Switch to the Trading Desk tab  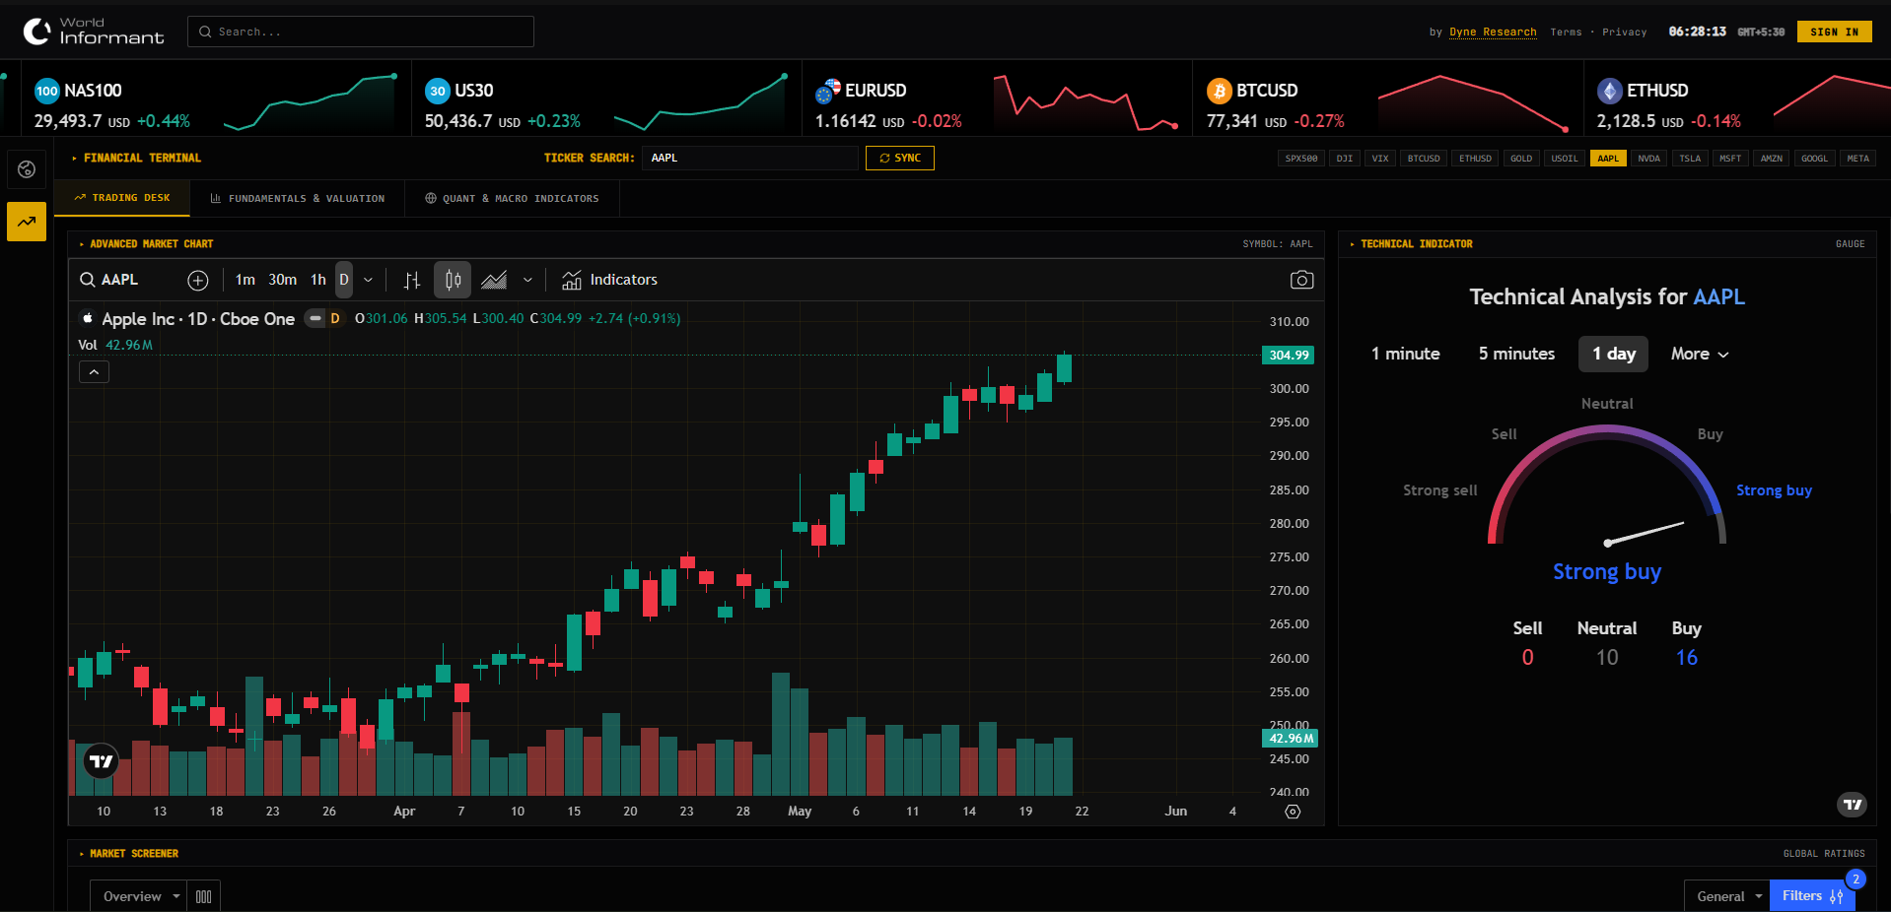coord(122,198)
